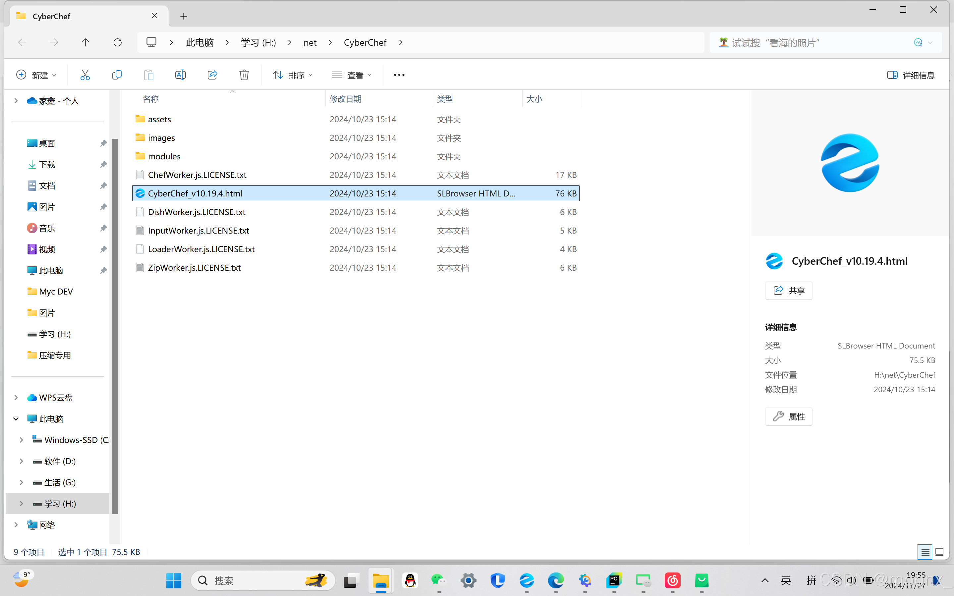Toggle the 详细信息 details pane
The height and width of the screenshot is (596, 954).
tap(911, 75)
